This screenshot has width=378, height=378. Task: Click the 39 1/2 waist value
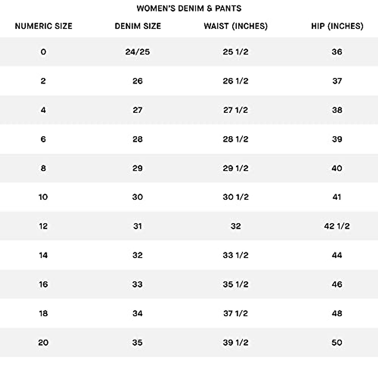coord(236,342)
